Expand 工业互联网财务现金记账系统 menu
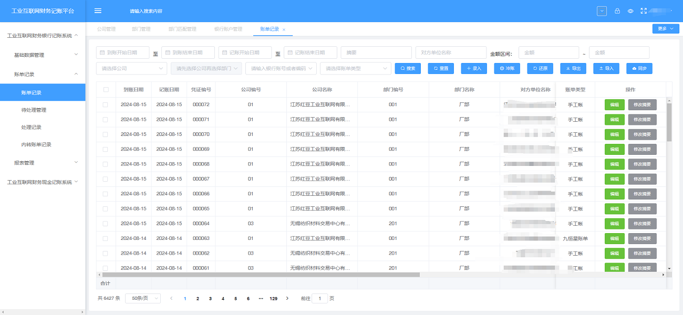 tap(43, 182)
